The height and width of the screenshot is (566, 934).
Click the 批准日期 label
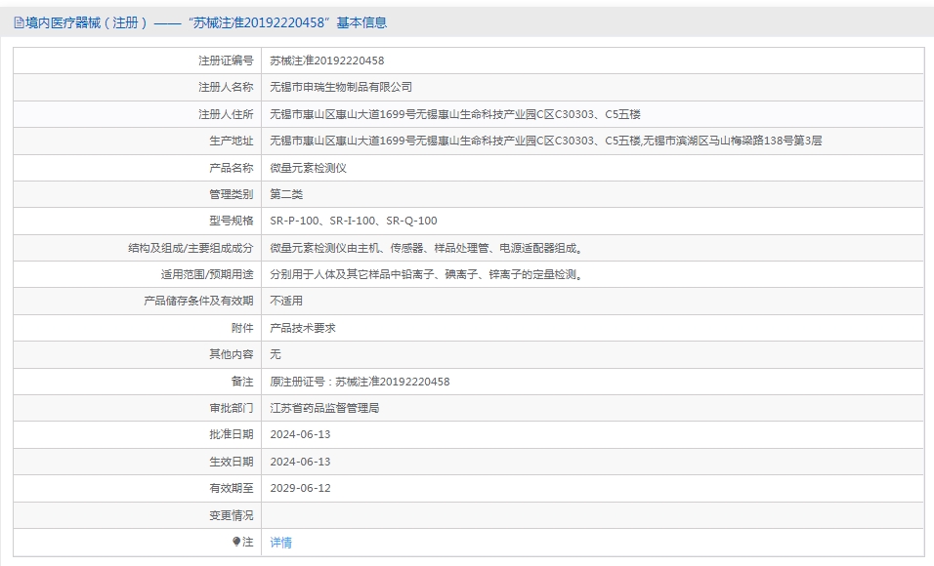point(232,434)
